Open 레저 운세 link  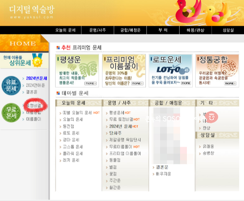tap(71, 160)
